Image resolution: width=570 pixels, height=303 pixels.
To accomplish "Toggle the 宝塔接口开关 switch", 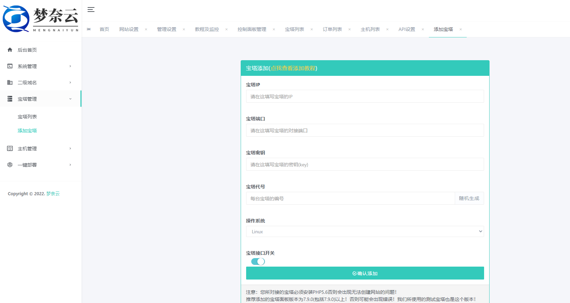I will tap(258, 262).
